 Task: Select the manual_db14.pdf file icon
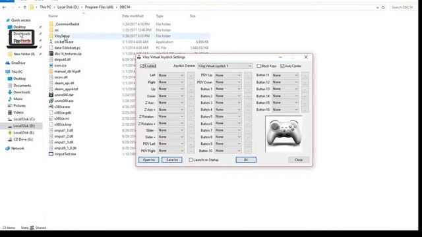pyautogui.click(x=51, y=72)
